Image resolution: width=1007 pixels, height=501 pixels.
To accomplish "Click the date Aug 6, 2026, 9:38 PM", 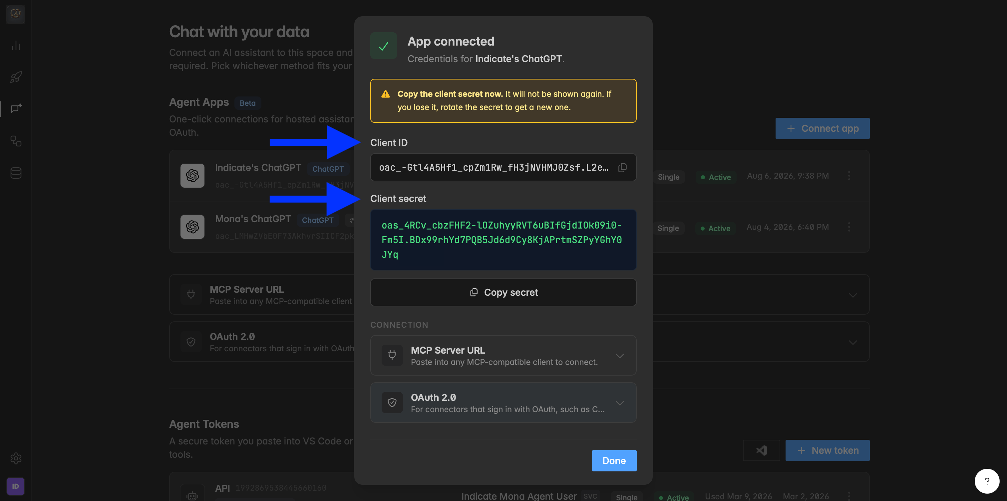I will (x=788, y=176).
